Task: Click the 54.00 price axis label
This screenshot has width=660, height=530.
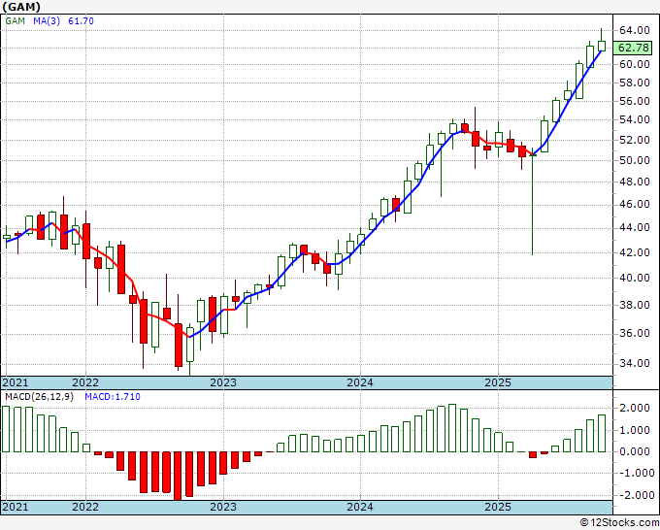Action: 635,120
